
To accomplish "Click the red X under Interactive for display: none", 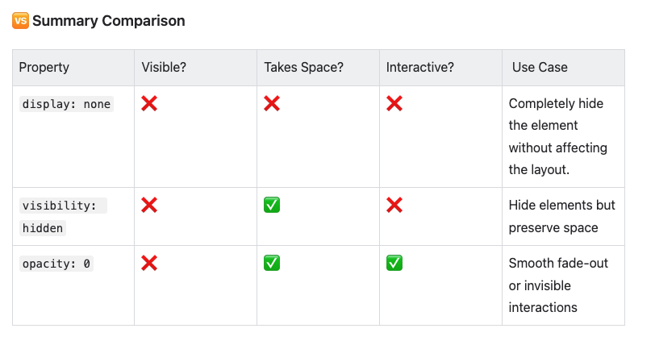I will pyautogui.click(x=394, y=103).
